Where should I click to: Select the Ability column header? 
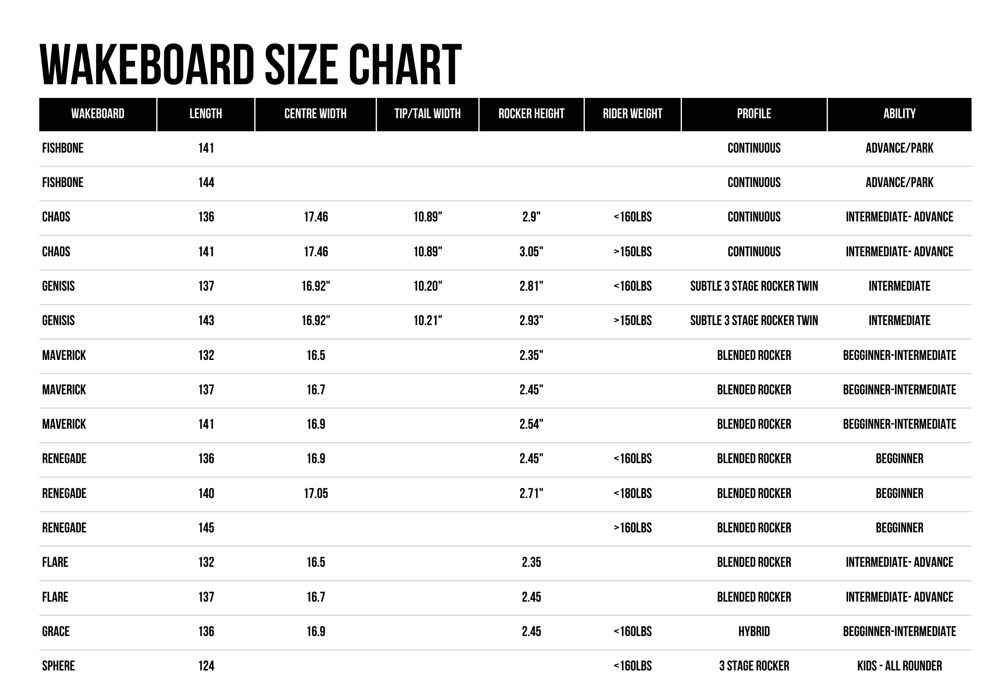click(900, 114)
